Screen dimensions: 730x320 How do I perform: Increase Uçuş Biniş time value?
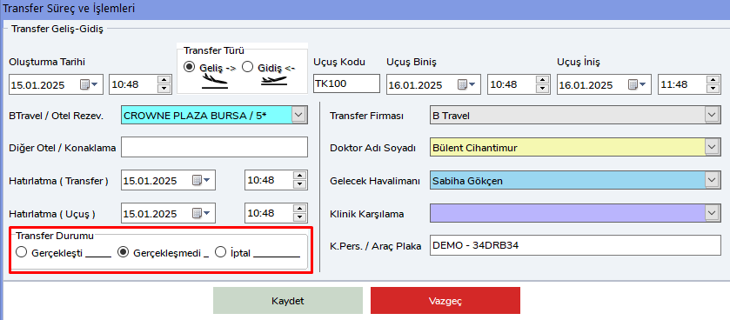pyautogui.click(x=542, y=80)
